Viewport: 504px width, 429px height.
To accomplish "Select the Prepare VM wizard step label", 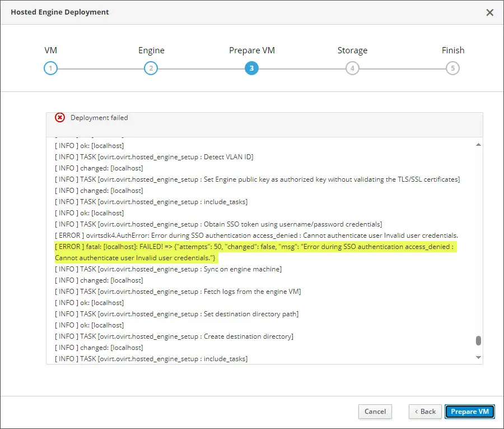I will pyautogui.click(x=252, y=50).
